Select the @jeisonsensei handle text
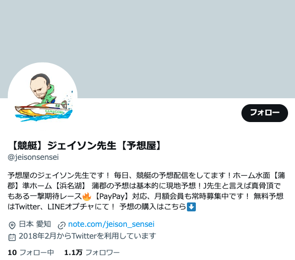The height and width of the screenshot is (260, 295). [33, 157]
